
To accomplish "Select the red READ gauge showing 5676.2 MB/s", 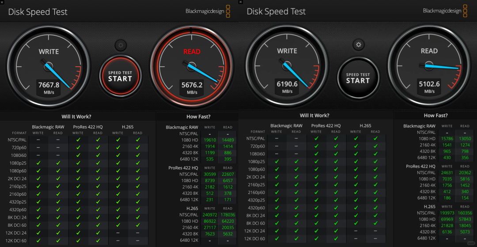I will pos(192,66).
